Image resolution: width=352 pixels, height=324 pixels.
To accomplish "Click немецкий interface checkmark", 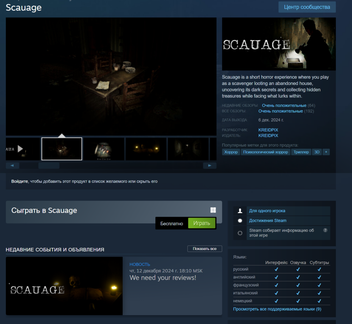I will [x=276, y=301].
